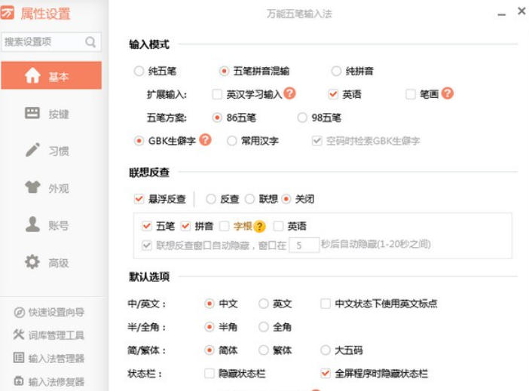Toggle 联想反查窗口自动隐藏 checkbox
Screen dimensions: 529x391
point(147,245)
